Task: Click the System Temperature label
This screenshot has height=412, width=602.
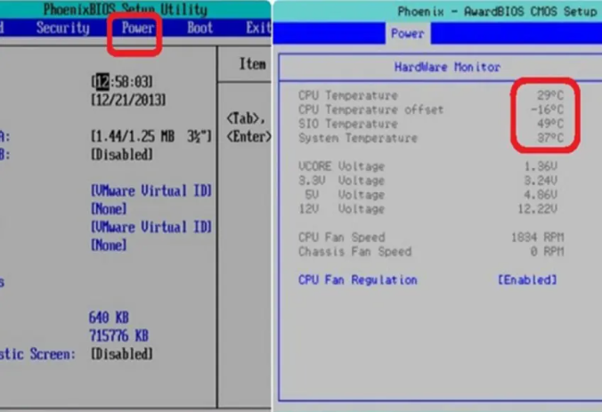Action: [358, 138]
